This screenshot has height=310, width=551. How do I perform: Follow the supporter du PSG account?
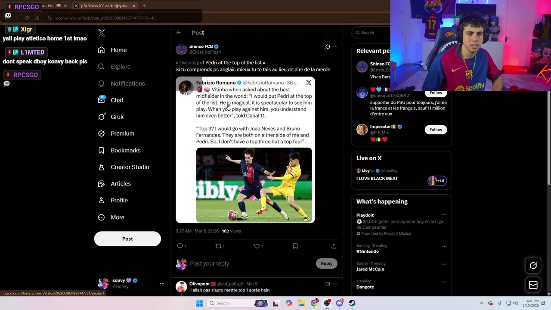(436, 93)
